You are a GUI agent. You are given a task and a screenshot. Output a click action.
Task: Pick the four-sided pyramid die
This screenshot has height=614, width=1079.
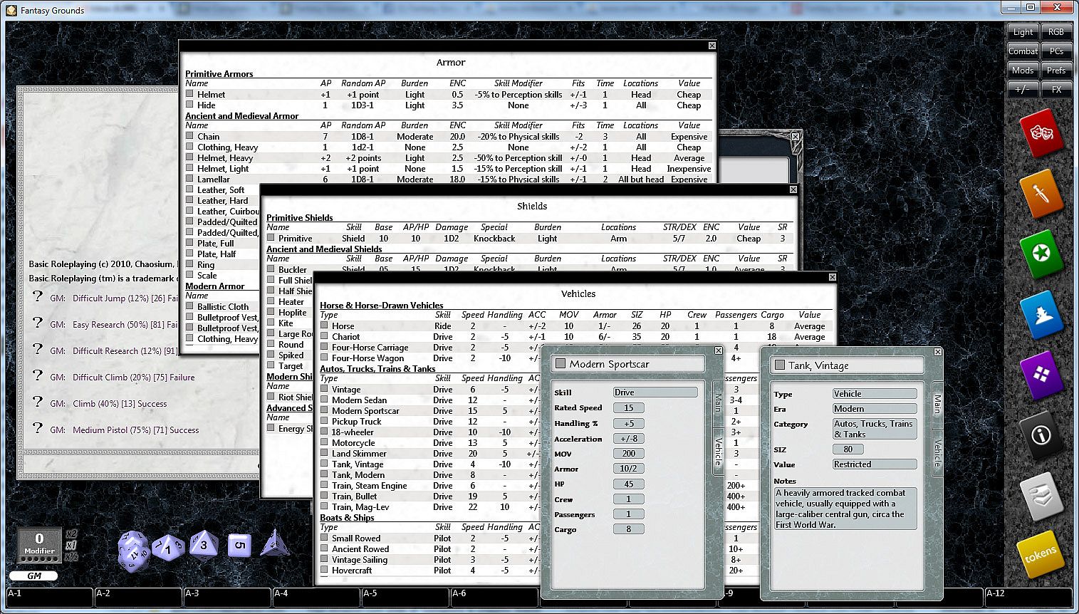click(x=274, y=543)
